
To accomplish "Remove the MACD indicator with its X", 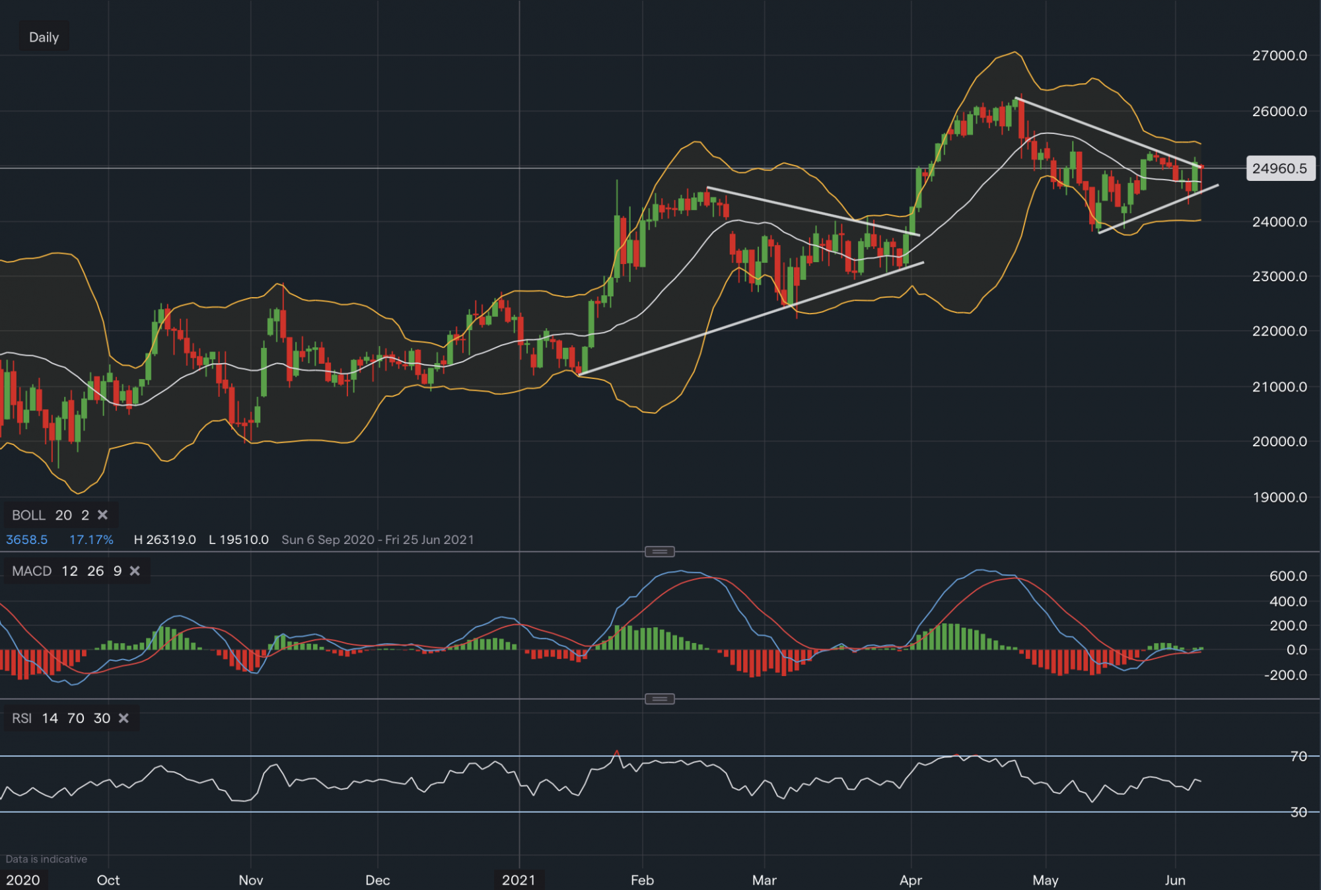I will pyautogui.click(x=135, y=571).
